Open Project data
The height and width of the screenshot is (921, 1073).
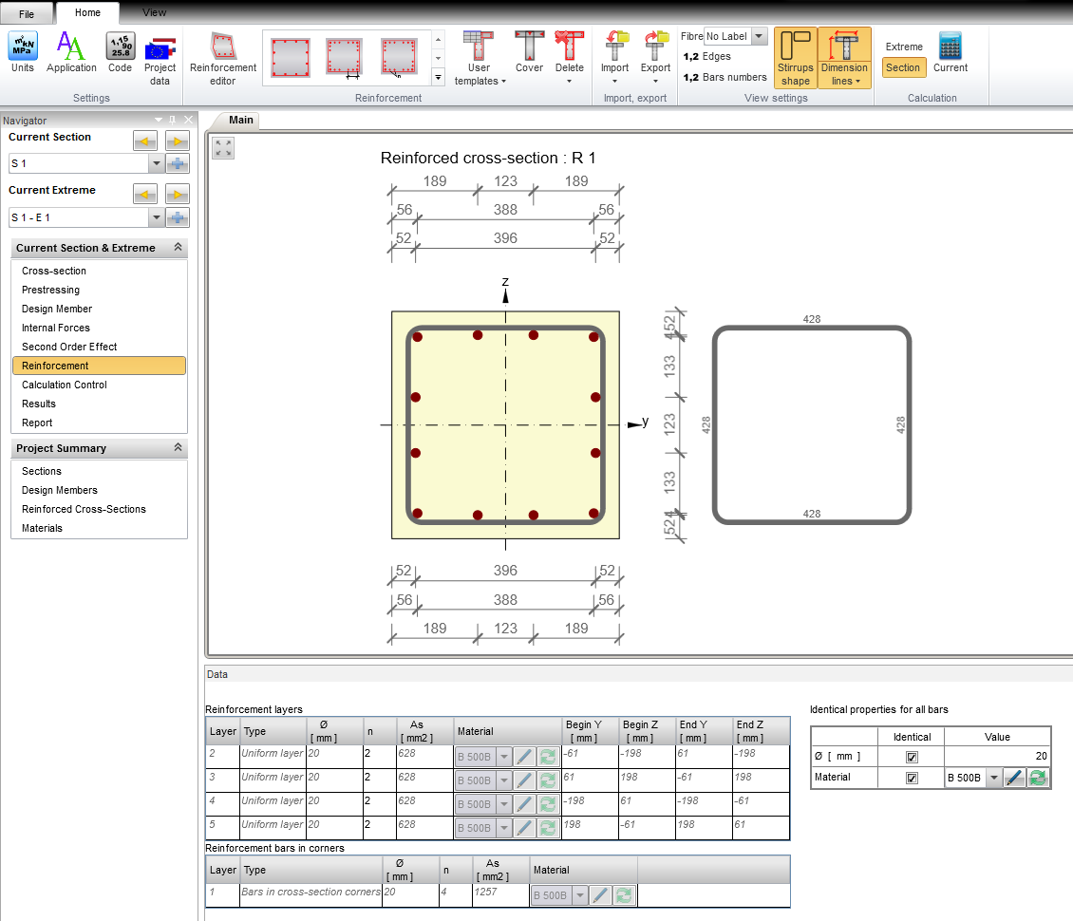[x=160, y=60]
